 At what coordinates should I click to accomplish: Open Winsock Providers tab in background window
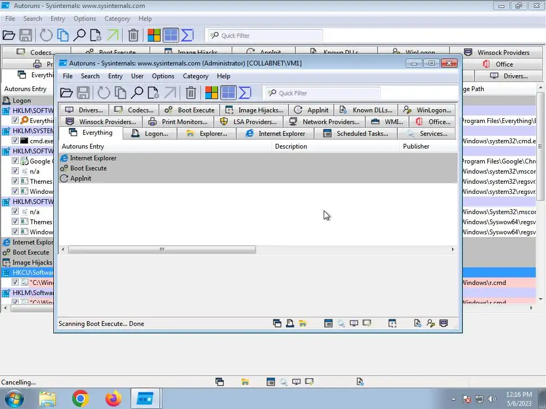coord(496,53)
